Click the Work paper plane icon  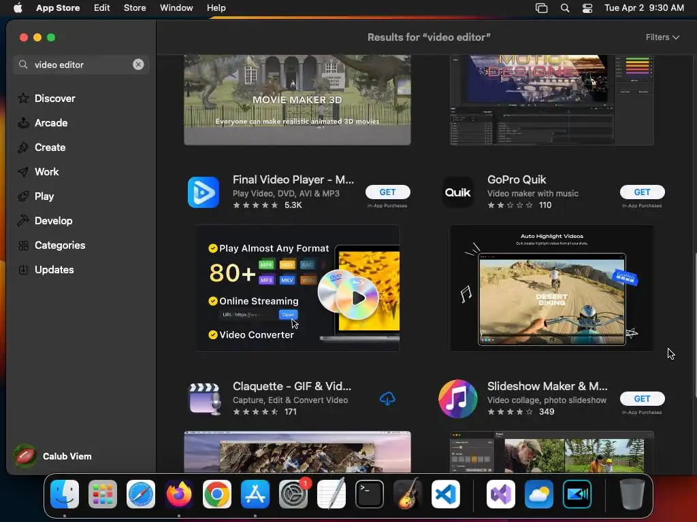(23, 172)
